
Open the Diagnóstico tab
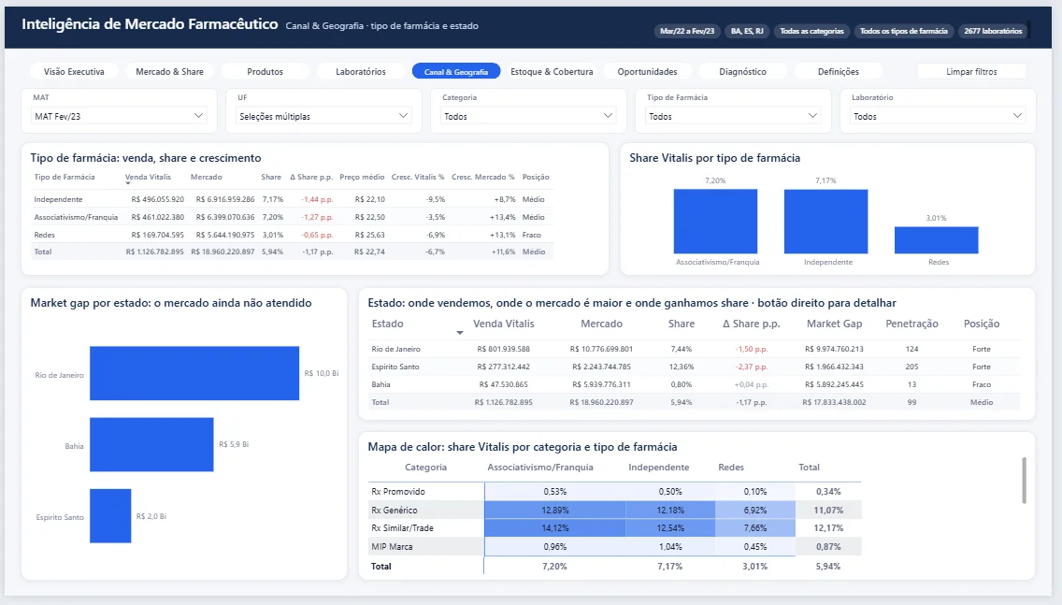[742, 71]
